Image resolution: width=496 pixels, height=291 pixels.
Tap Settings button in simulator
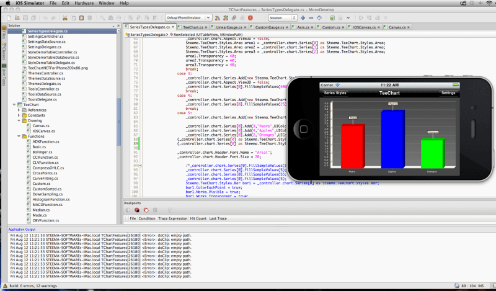pos(448,93)
